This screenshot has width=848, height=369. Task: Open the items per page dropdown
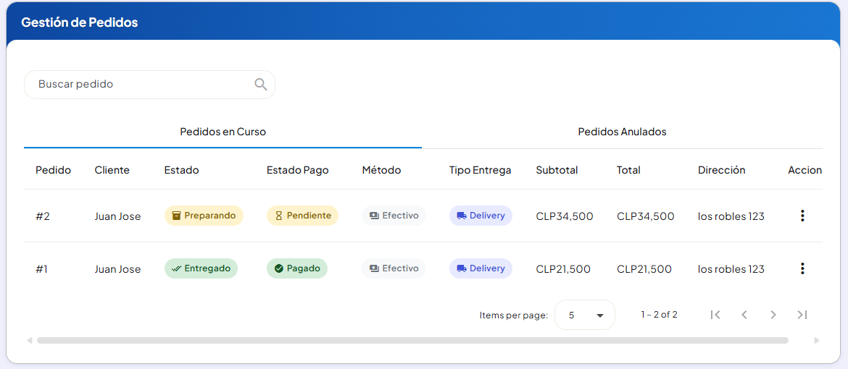pos(585,315)
